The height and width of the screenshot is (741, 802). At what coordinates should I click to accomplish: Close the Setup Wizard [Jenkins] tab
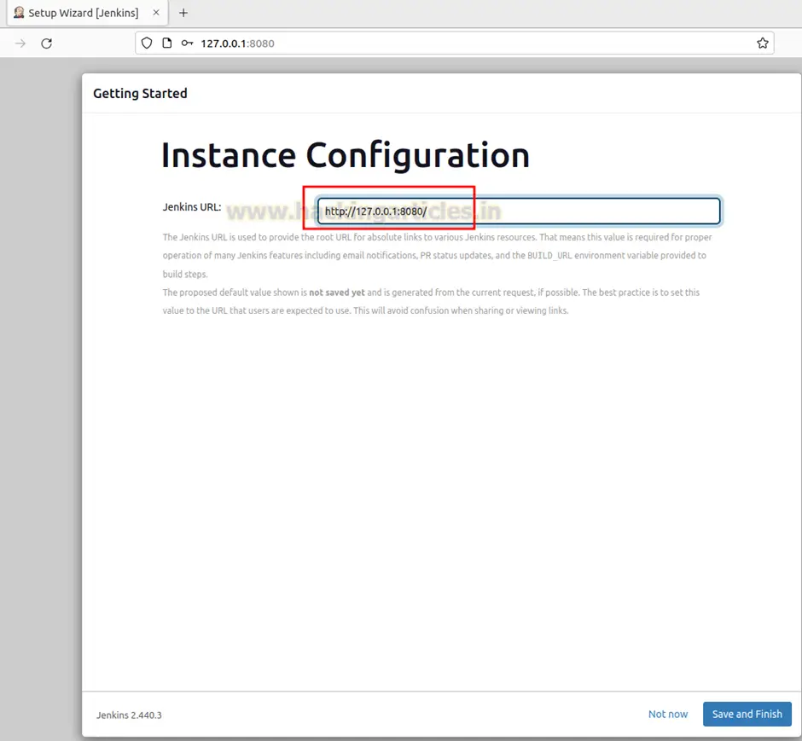pos(156,13)
